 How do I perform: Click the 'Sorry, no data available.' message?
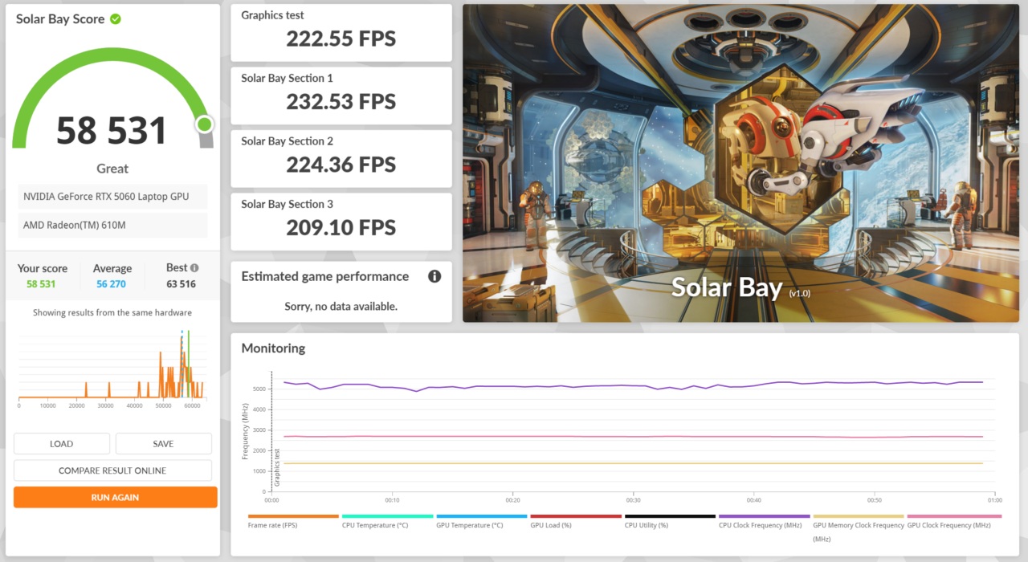[x=341, y=307]
